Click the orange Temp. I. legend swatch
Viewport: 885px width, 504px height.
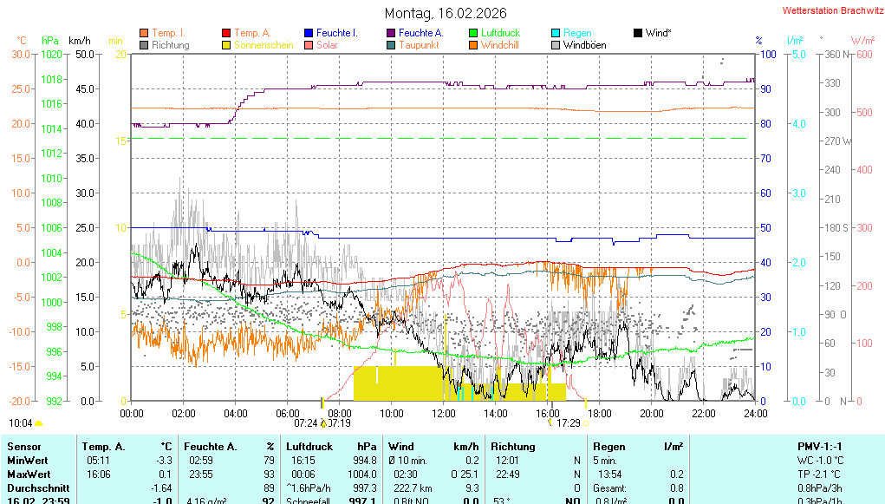click(x=144, y=33)
